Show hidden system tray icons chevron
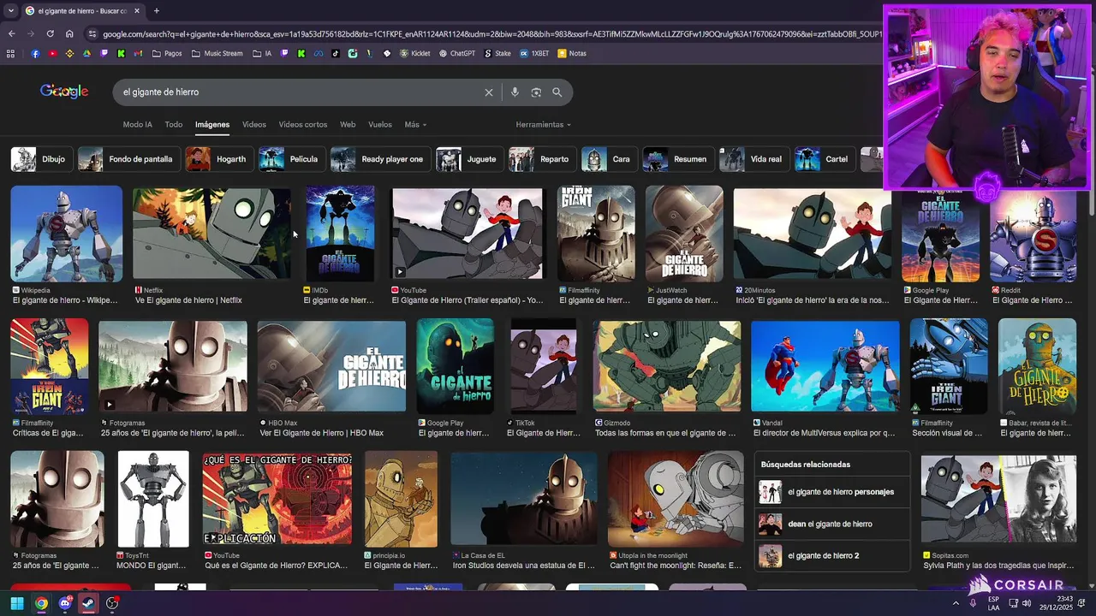Screen dimensions: 1096x616 point(956,603)
